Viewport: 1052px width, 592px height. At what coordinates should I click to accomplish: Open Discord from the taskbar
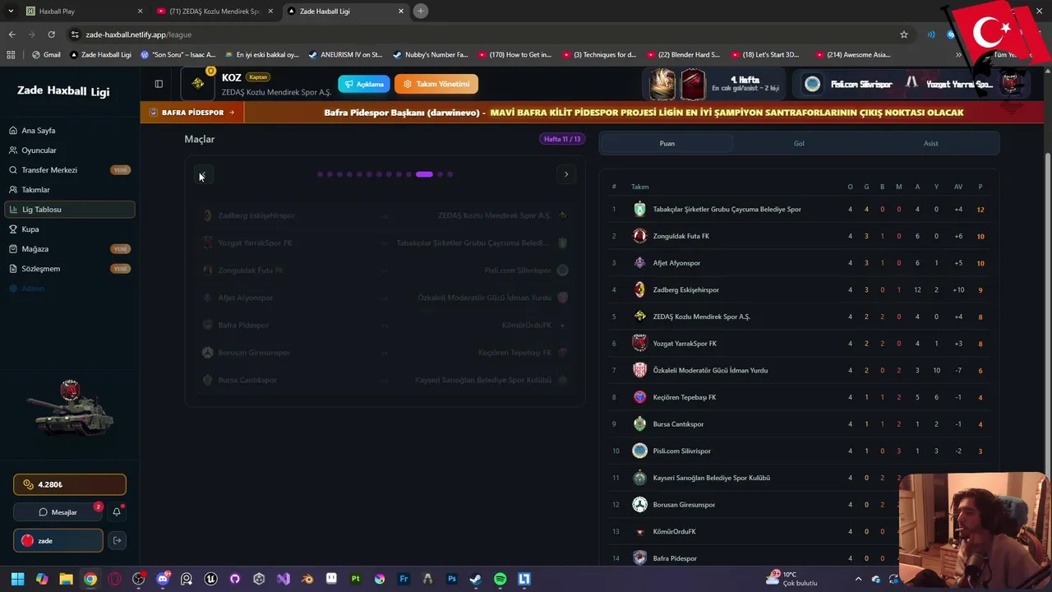(x=162, y=579)
